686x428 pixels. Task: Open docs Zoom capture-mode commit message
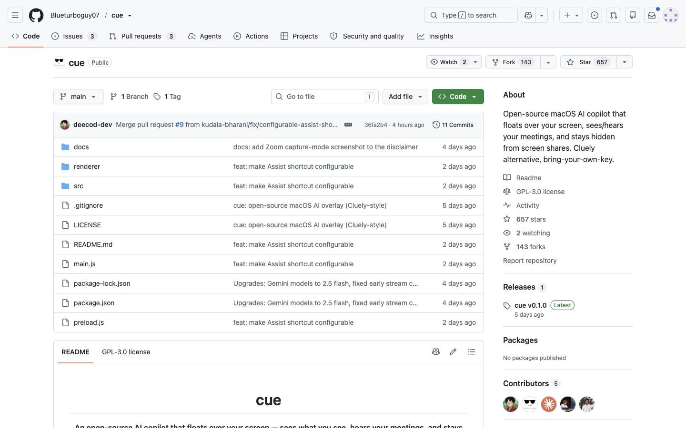325,147
